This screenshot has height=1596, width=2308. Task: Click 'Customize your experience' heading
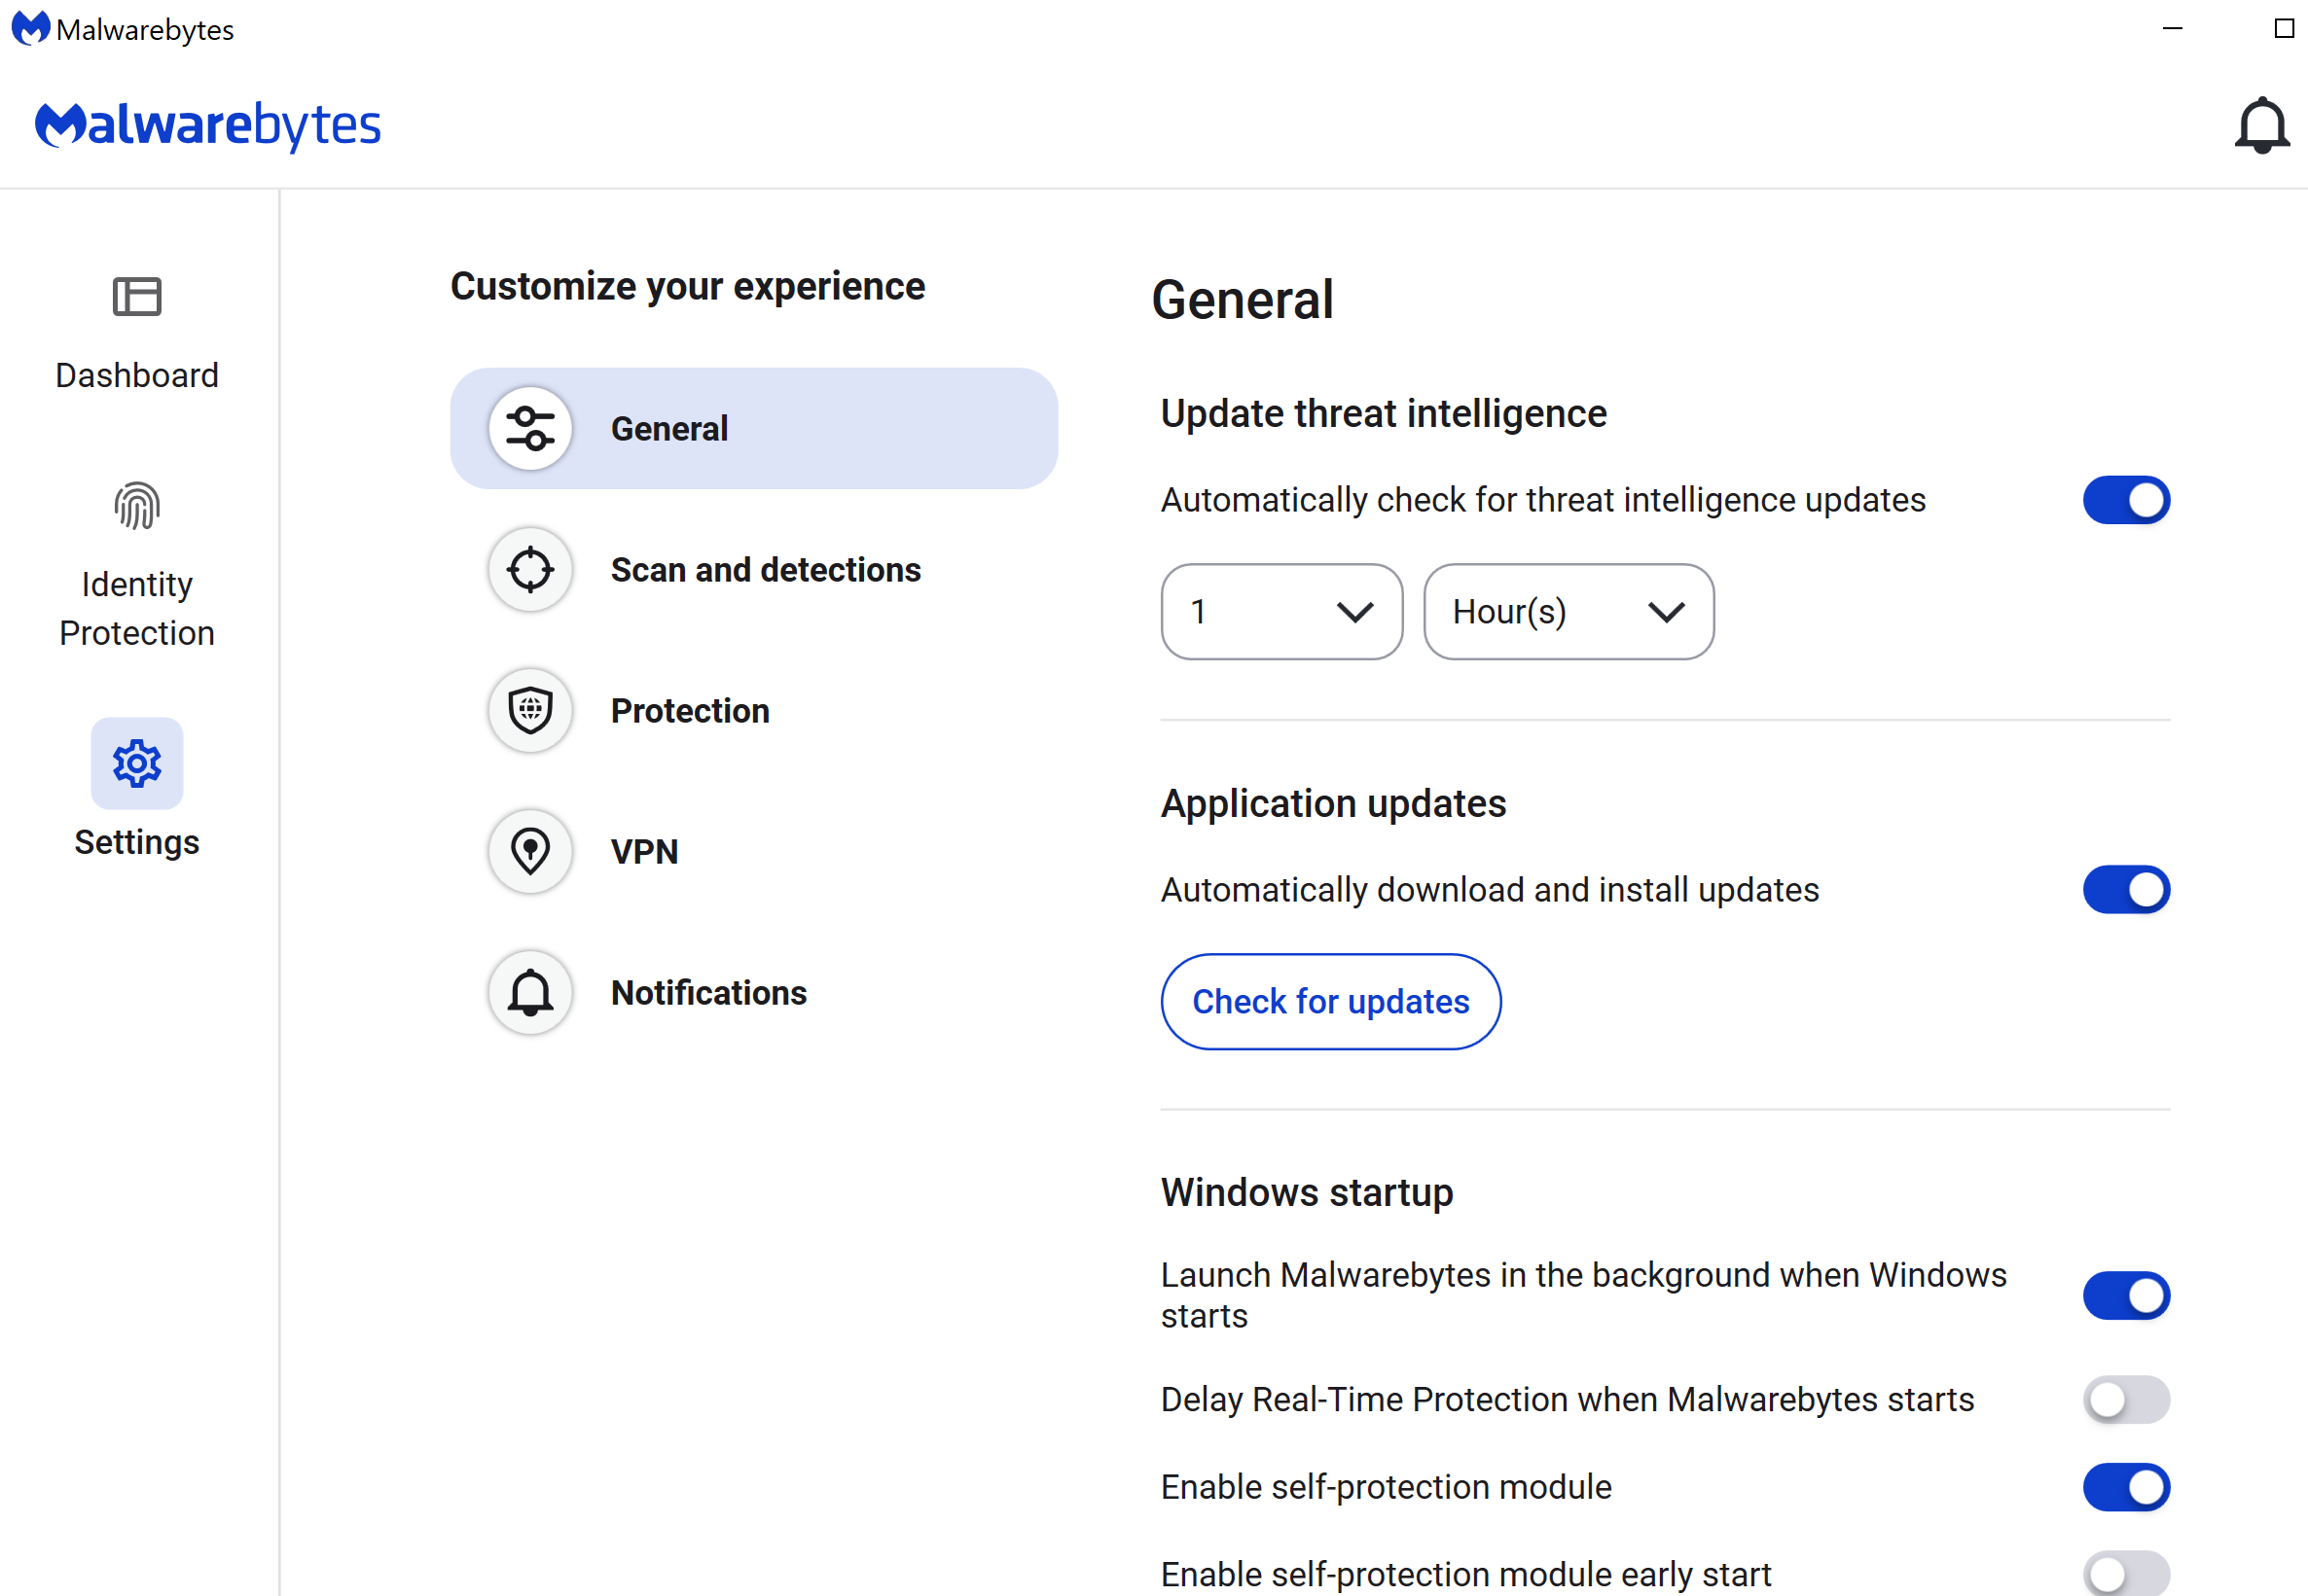687,287
